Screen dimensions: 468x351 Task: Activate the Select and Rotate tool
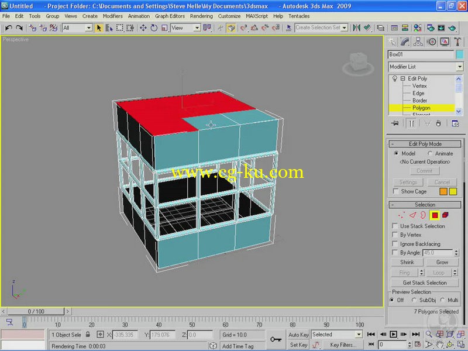tap(154, 28)
